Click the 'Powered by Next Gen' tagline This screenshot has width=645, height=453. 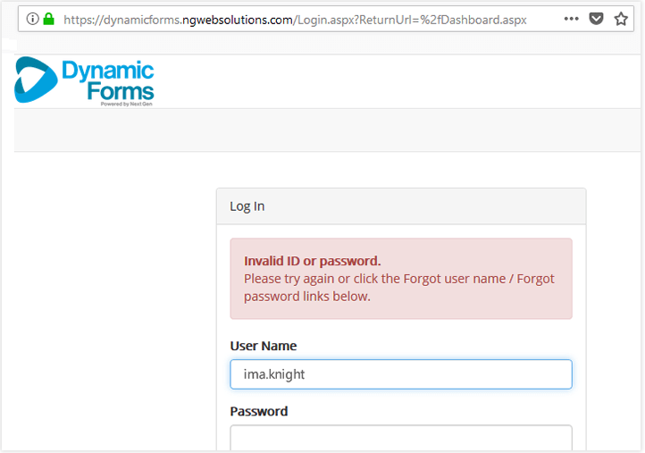coord(126,104)
